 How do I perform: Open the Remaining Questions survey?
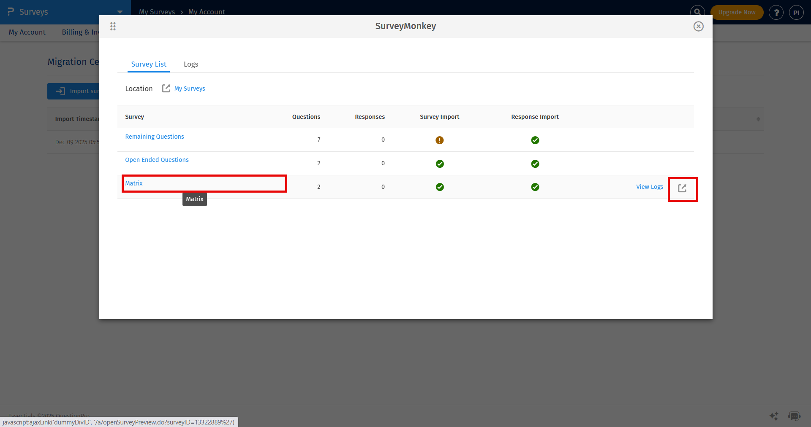click(155, 137)
